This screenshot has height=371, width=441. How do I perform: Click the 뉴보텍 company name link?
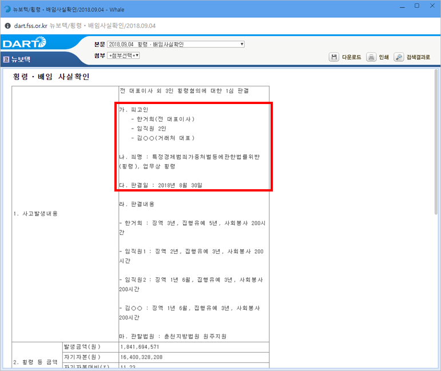[21, 59]
